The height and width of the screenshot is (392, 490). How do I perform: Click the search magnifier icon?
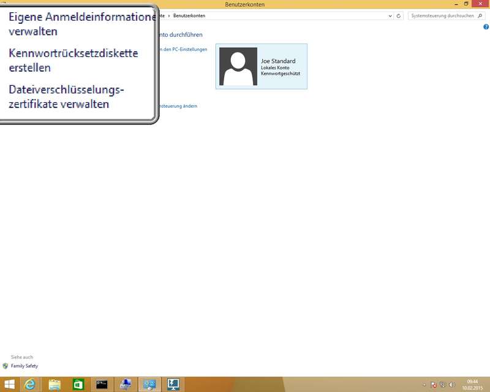click(x=480, y=16)
